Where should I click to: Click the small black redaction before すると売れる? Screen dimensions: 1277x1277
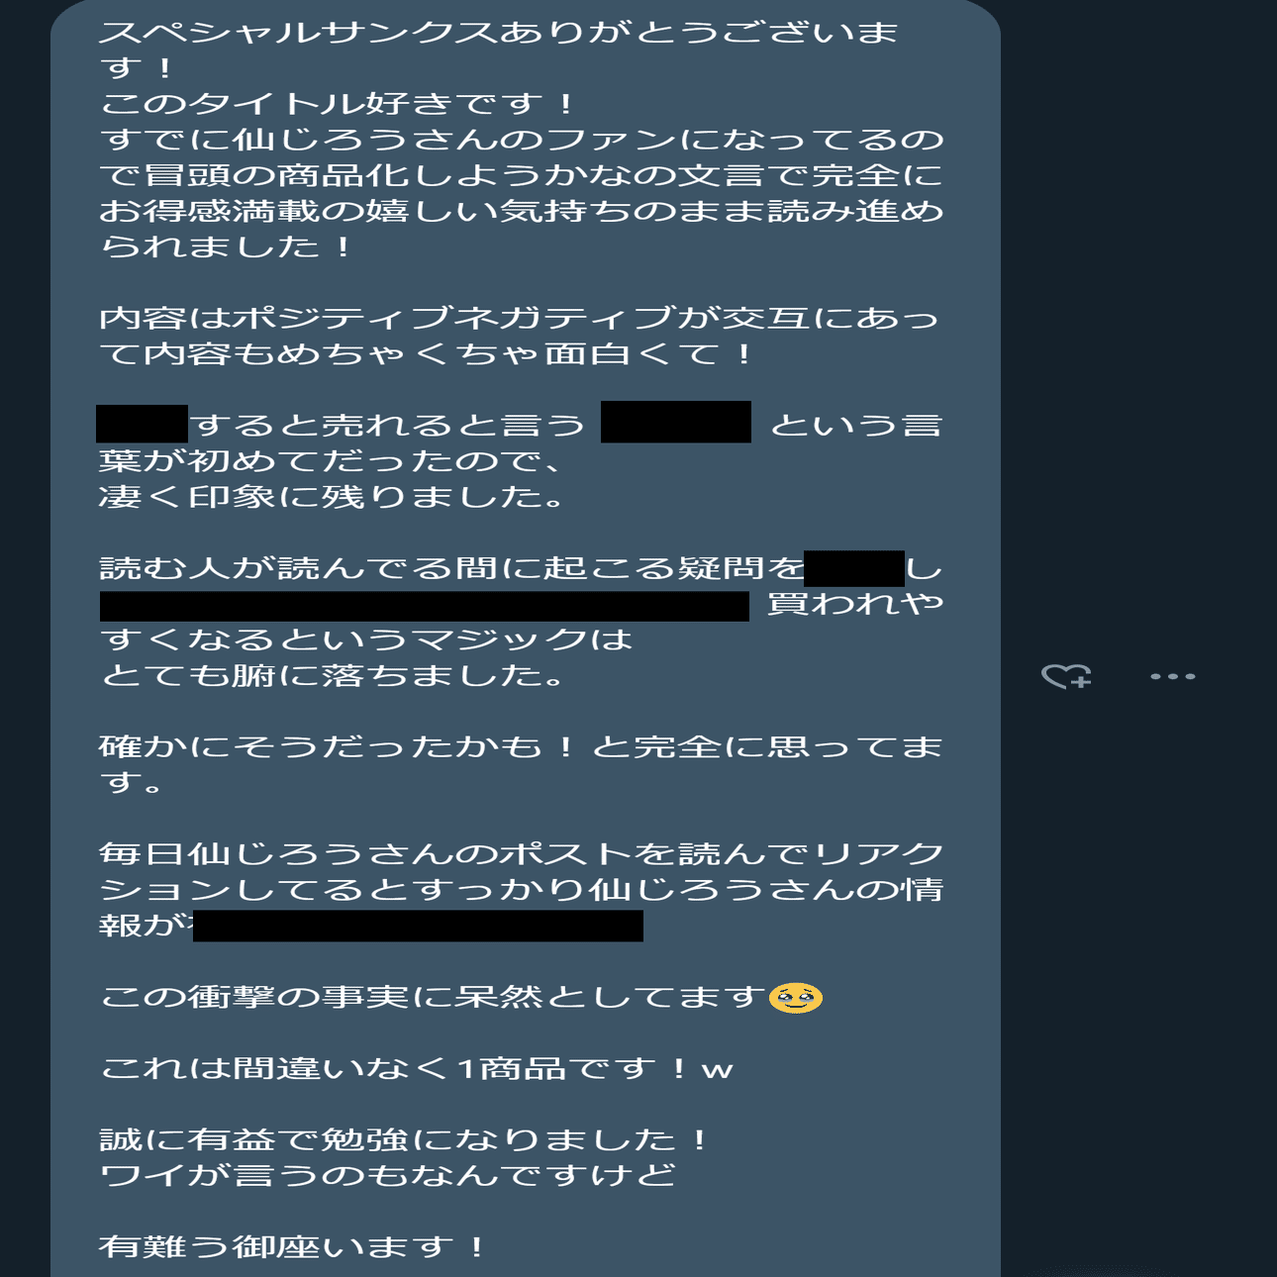tap(142, 424)
